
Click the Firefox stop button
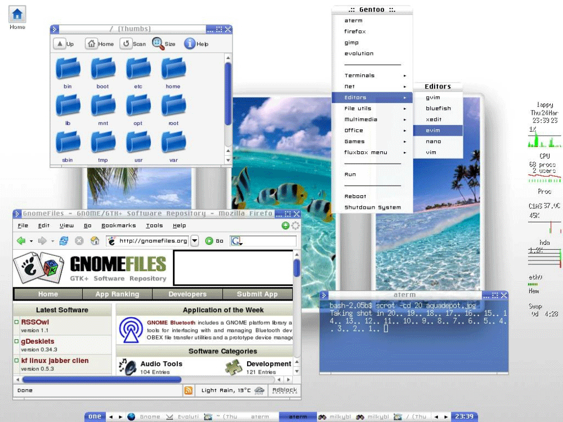click(x=79, y=241)
